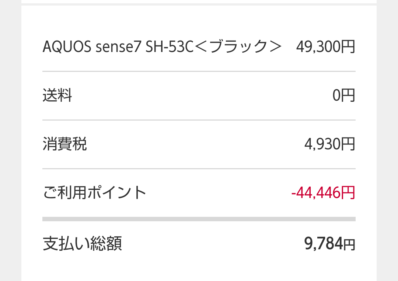The height and width of the screenshot is (281, 398).
Task: Select the 49,300円 product price
Action: click(325, 47)
